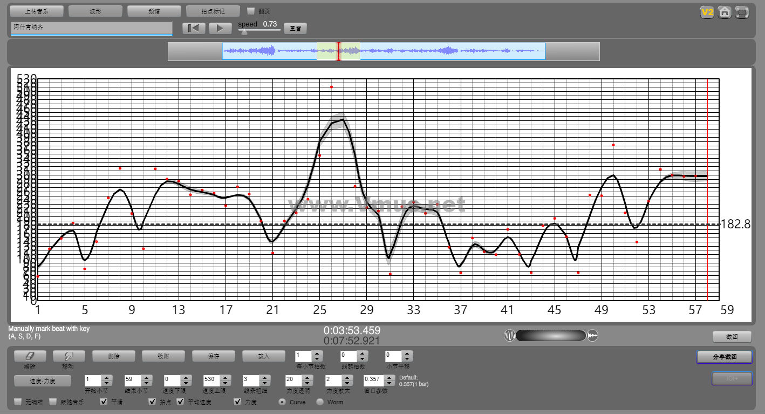This screenshot has width=765, height=414.
Task: Select the move (移动) tool
Action: 69,356
